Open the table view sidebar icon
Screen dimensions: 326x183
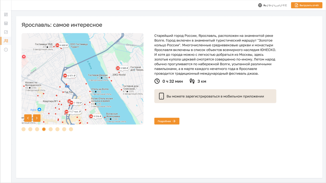tap(6, 23)
